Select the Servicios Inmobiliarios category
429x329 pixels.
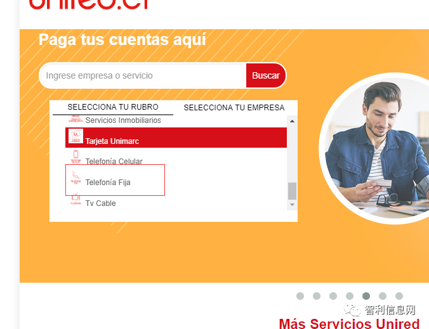[x=123, y=120]
